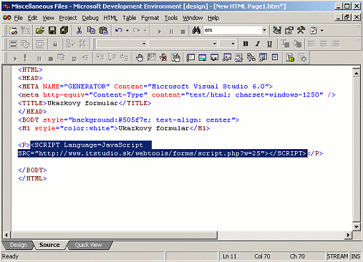Viewport: 363px width, 262px height.
Task: Open the File menu
Action: [18, 18]
